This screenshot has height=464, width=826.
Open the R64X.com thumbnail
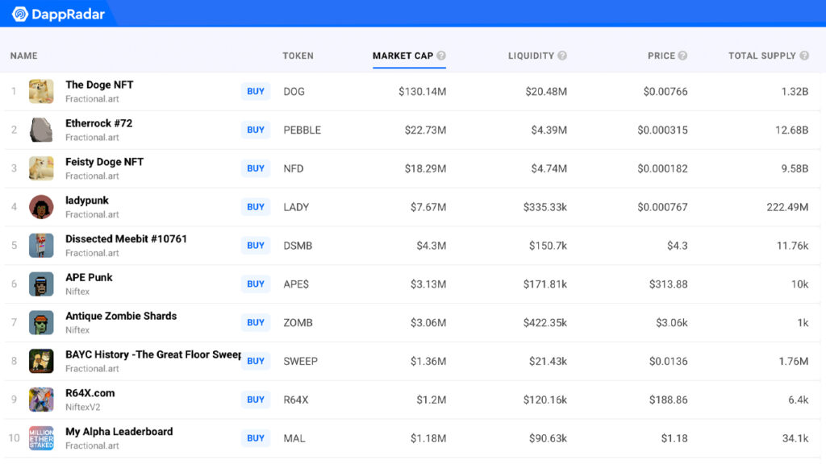(x=41, y=400)
